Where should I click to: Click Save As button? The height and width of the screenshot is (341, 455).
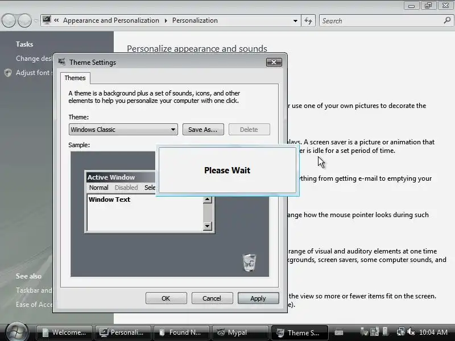pyautogui.click(x=203, y=130)
